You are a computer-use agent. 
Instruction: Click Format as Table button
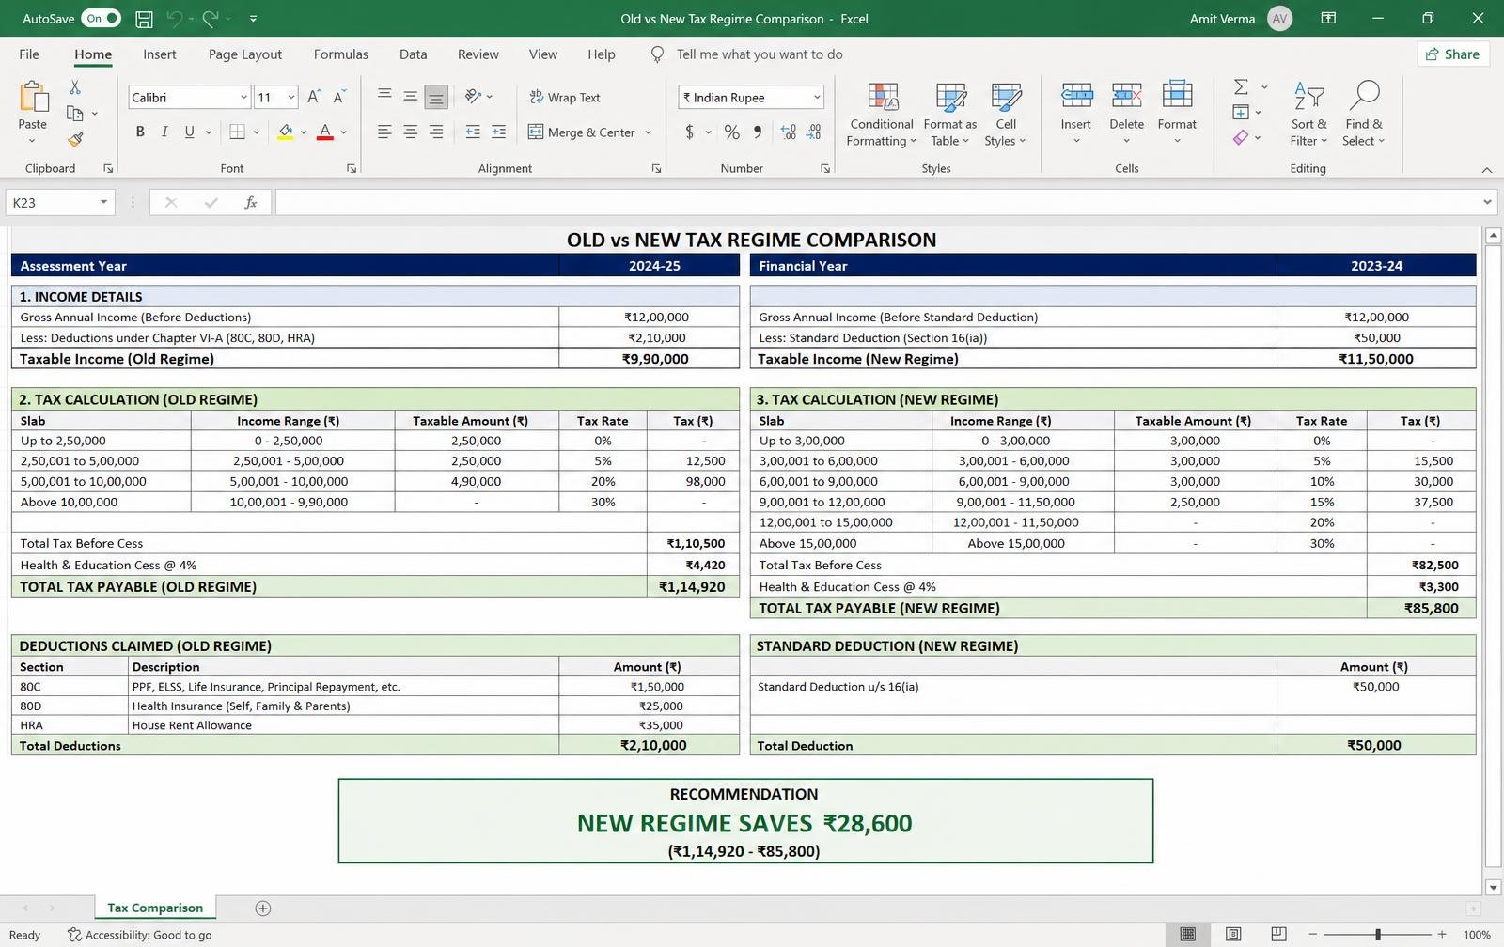(950, 115)
